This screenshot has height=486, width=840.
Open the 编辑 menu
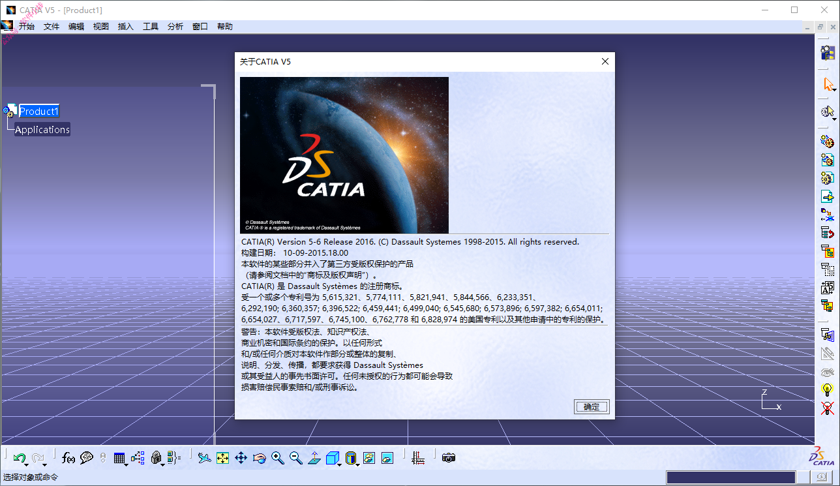(76, 27)
